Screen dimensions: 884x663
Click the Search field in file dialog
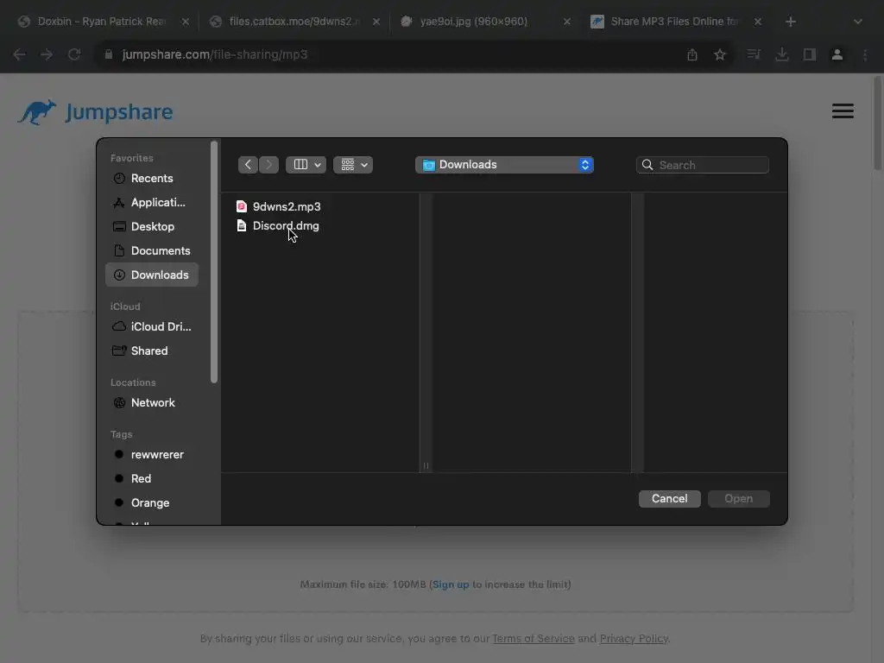point(703,165)
